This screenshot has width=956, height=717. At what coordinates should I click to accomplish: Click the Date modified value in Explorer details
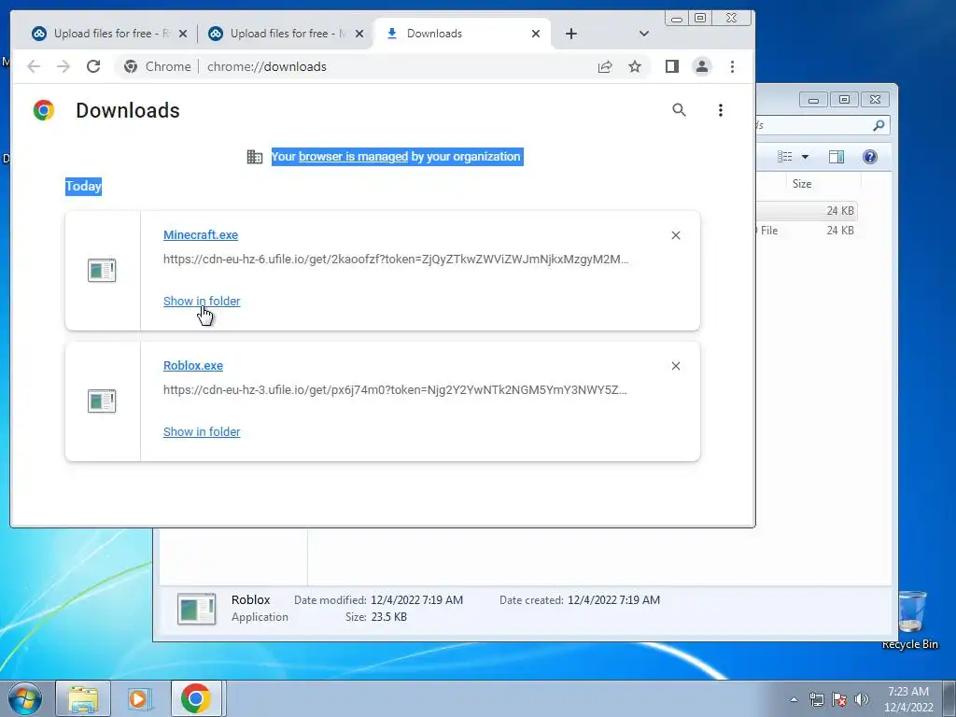pyautogui.click(x=417, y=600)
